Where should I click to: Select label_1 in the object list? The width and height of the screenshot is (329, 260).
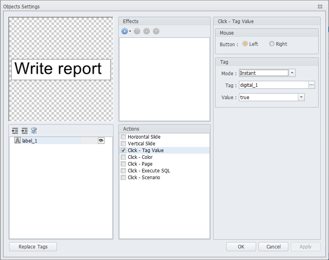(51, 141)
